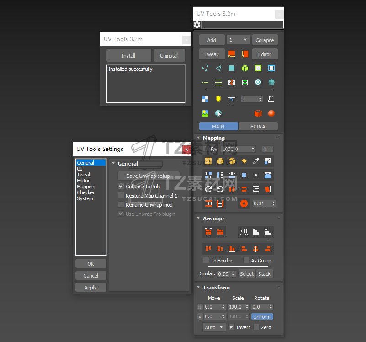Click the yellow diamond icon in Mapping
This screenshot has height=342, width=366.
coord(244,161)
